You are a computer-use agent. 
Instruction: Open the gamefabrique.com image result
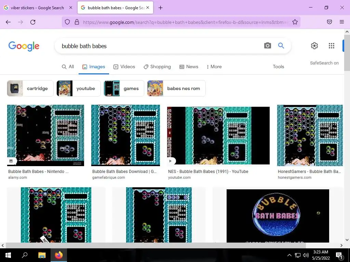click(125, 135)
